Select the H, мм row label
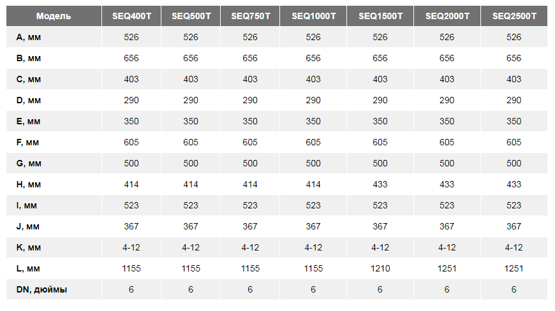This screenshot has height=311, width=555. [x=28, y=184]
